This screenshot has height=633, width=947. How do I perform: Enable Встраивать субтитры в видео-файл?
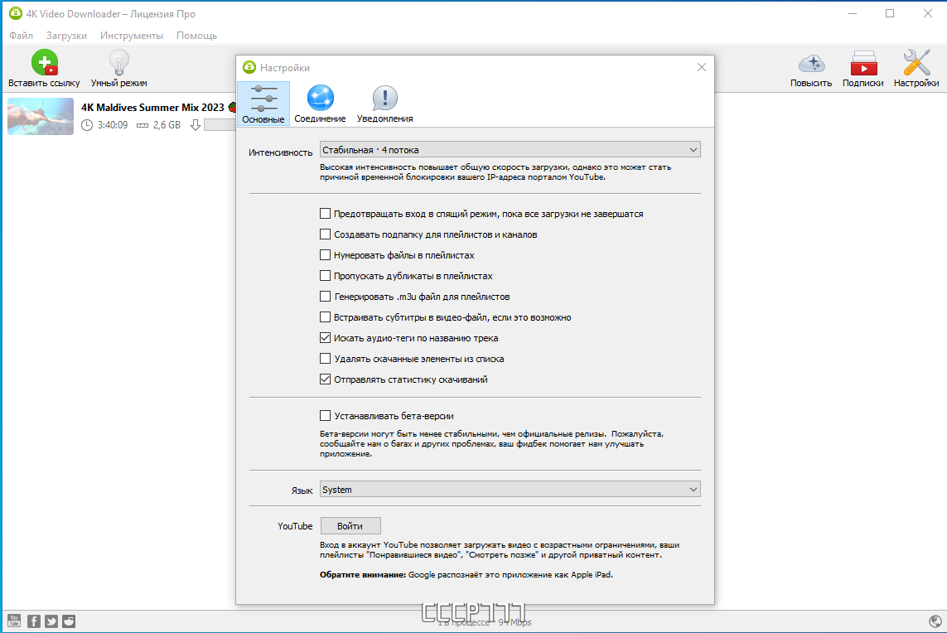[x=325, y=316]
